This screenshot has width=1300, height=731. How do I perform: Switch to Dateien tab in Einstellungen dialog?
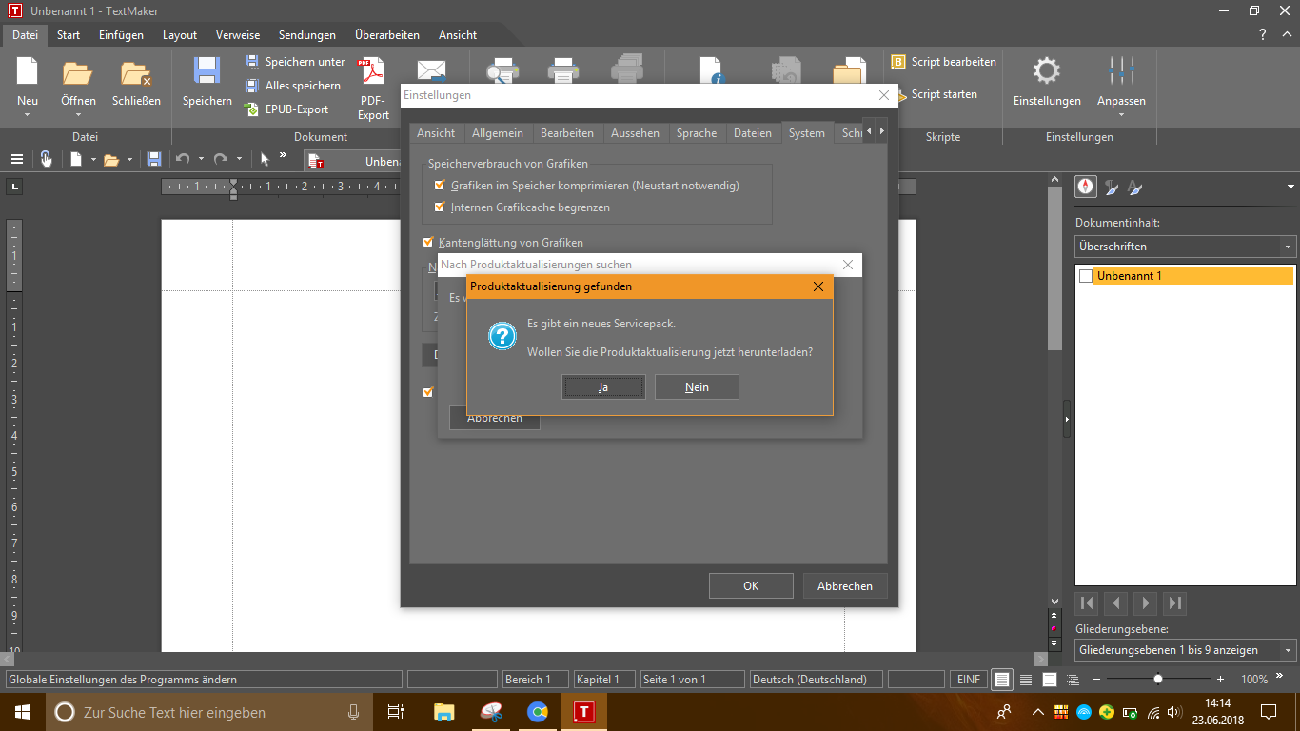coord(753,133)
